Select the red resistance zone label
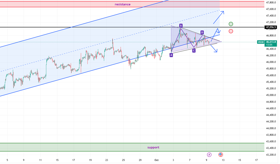The height and width of the screenshot is (164, 280). [122, 4]
